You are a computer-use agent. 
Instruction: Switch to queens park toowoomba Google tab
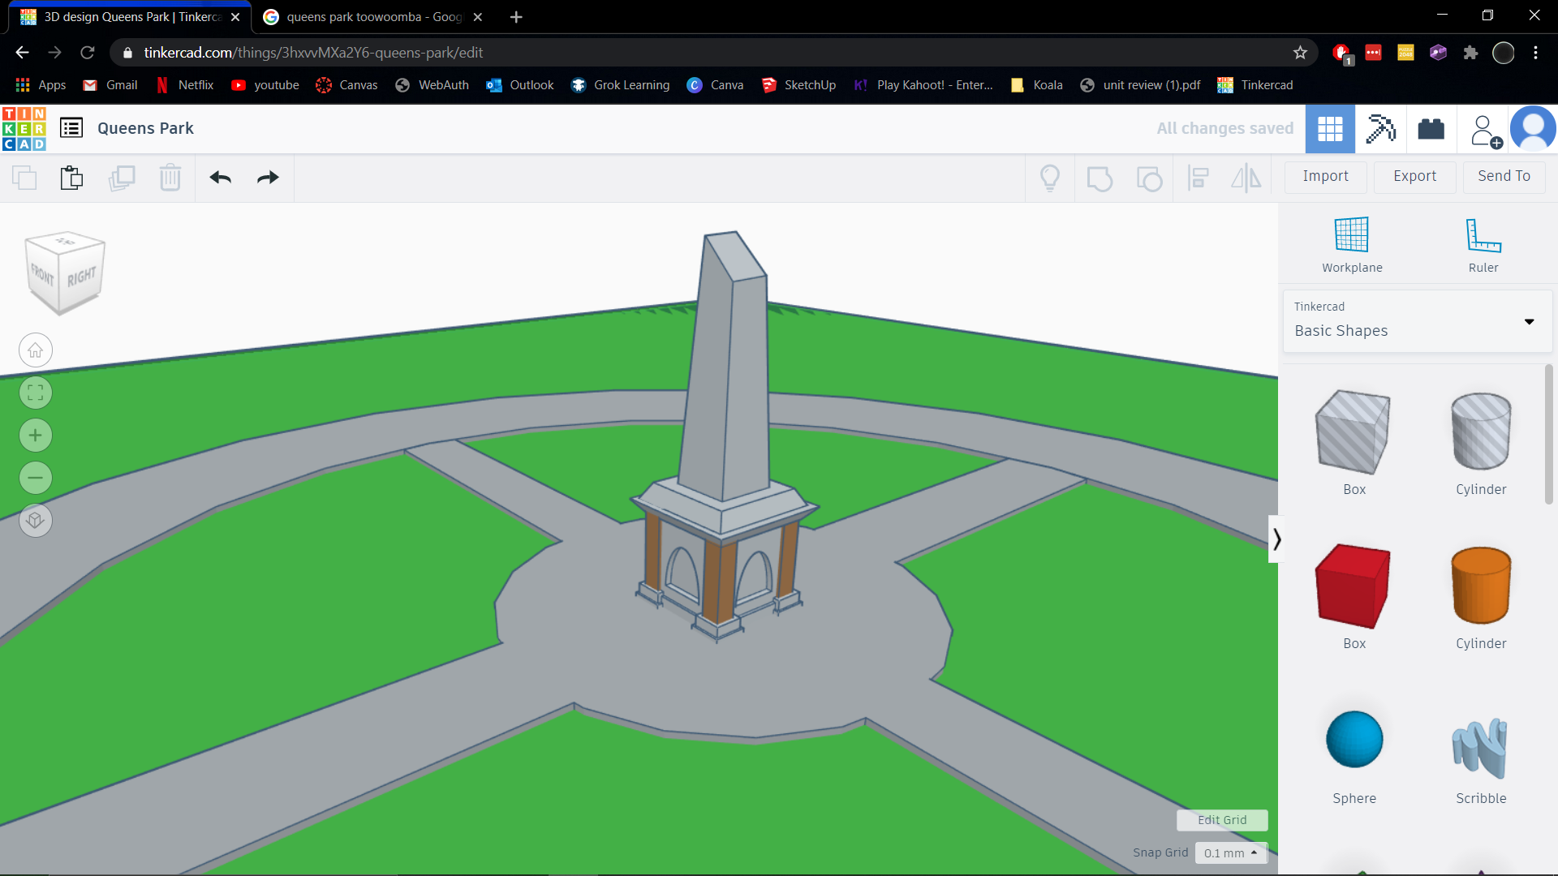point(373,17)
